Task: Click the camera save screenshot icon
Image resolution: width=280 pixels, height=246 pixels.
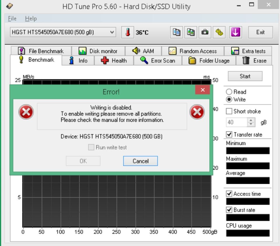Action: coord(205,32)
